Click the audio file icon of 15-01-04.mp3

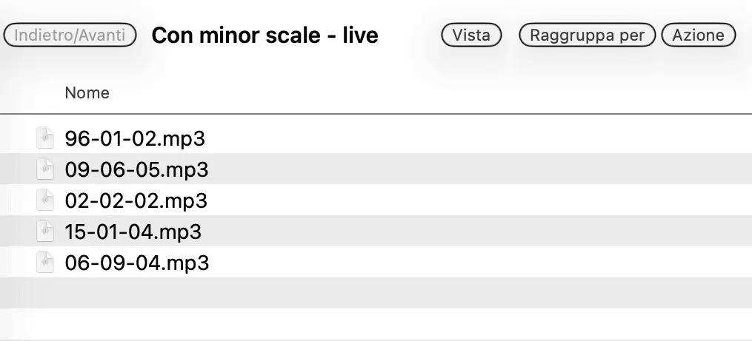click(x=46, y=232)
